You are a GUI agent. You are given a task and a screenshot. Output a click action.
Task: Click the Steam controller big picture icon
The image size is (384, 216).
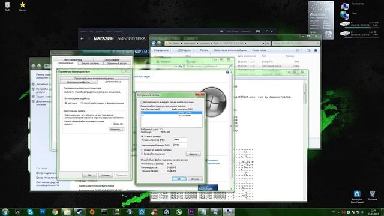tap(257, 31)
